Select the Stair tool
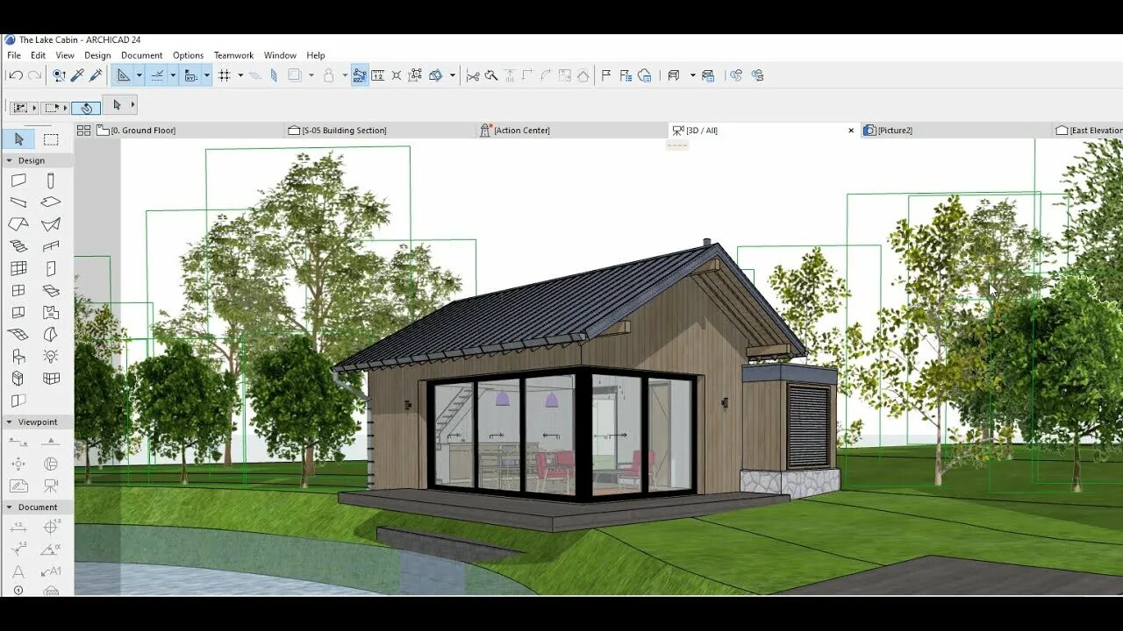 18,246
